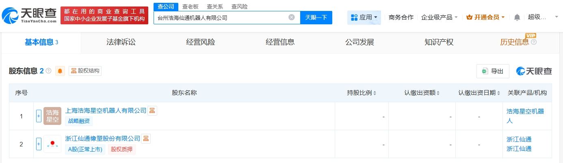The image size is (563, 163).
Task: Open 浙江仙通橡塑股份有限公司 shareholder link
Action: point(103,139)
